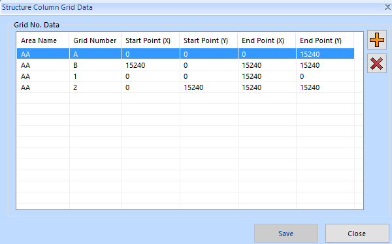
Task: Select End Point (Y) 0 in grid 1 row
Action: tap(325, 76)
